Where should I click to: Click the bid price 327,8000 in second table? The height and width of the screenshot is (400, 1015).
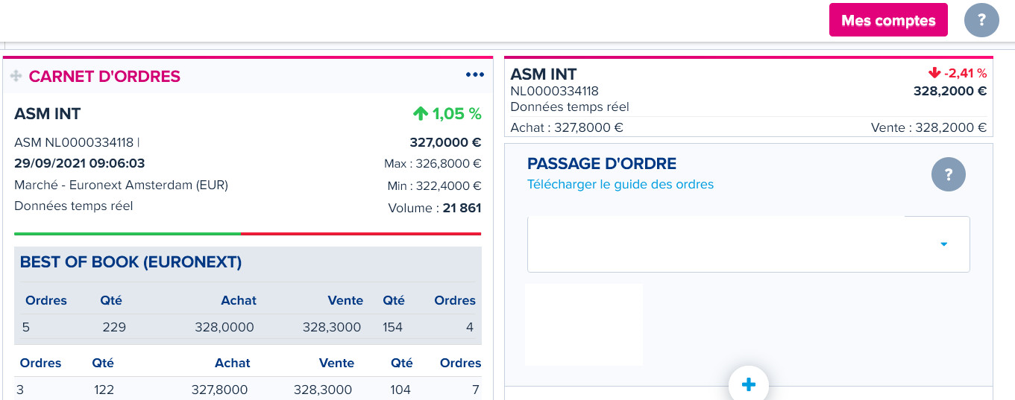218,390
